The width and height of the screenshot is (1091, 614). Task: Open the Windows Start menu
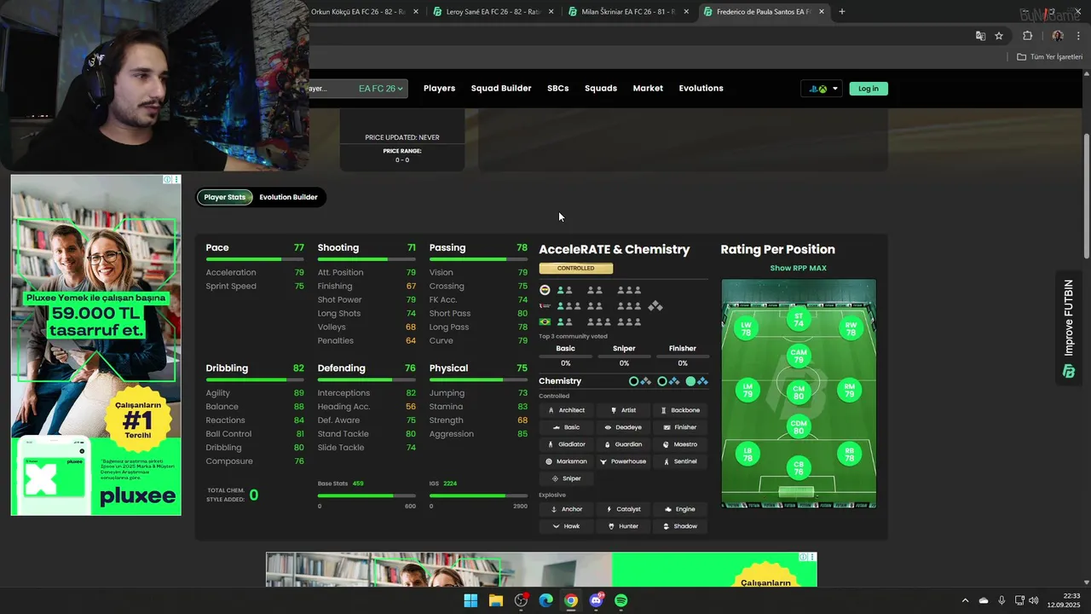point(470,600)
